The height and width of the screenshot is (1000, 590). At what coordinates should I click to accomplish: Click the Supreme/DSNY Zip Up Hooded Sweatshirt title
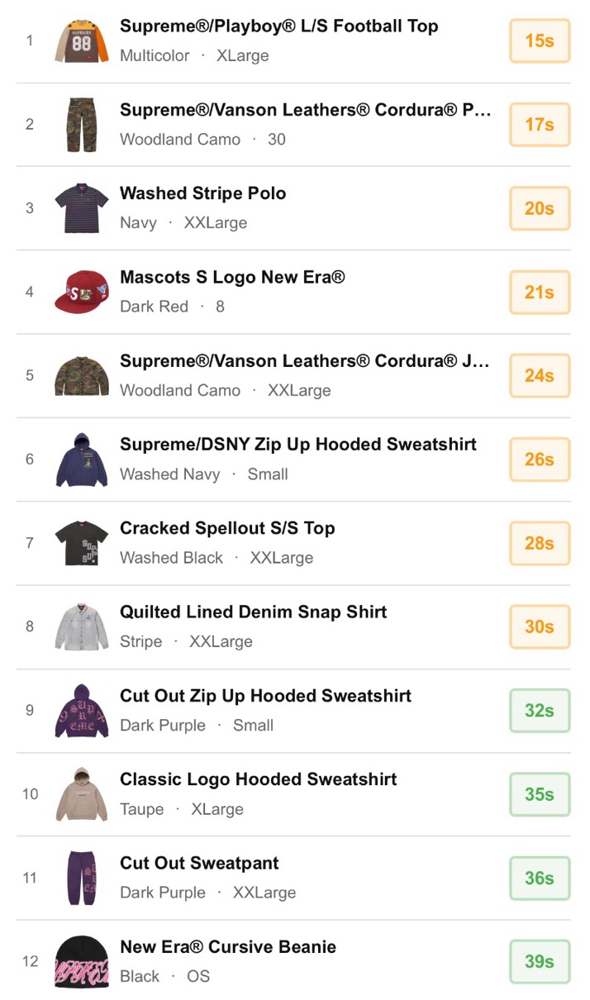point(297,445)
